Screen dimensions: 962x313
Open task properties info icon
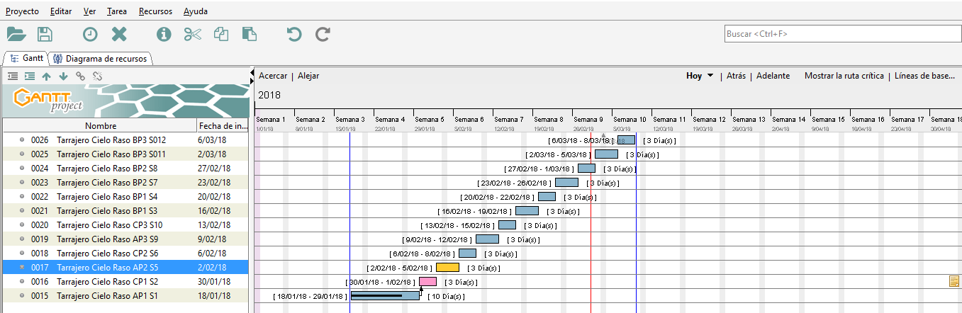pyautogui.click(x=164, y=34)
